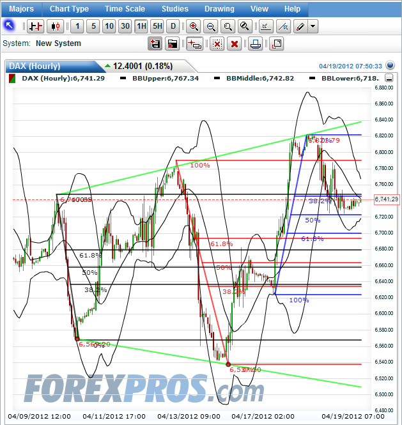This screenshot has width=402, height=425.
Task: Open the Drawing menu
Action: [219, 9]
